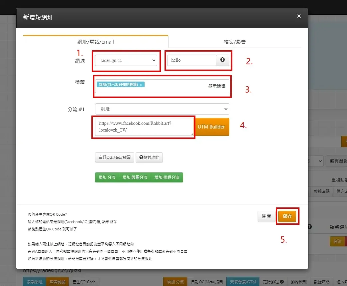Open the radesign.cc domain dropdown
The width and height of the screenshot is (347, 286).
(126, 60)
